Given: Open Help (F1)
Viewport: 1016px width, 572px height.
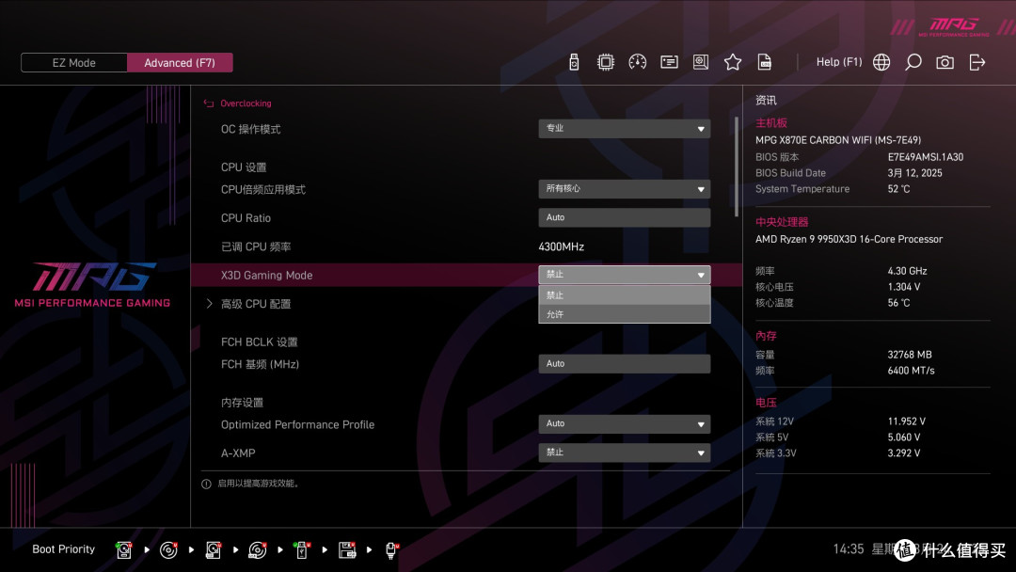Looking at the screenshot, I should 839,62.
